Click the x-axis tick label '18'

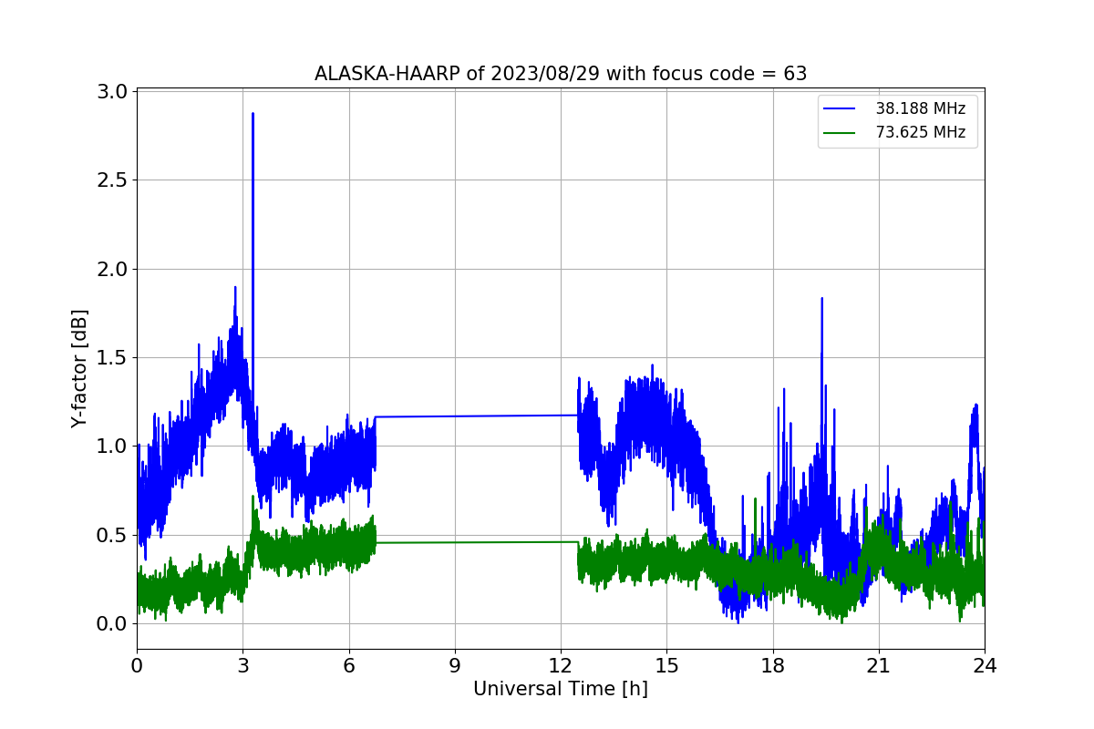773,665
